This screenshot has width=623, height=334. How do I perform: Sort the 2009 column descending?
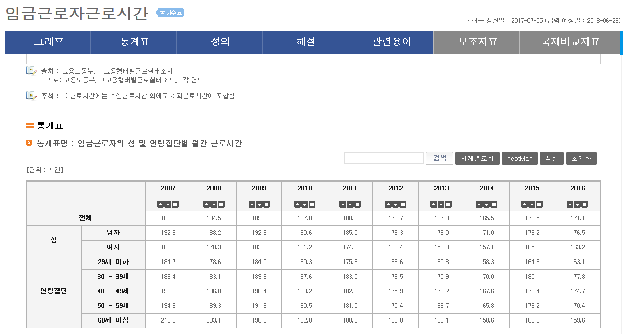(259, 204)
